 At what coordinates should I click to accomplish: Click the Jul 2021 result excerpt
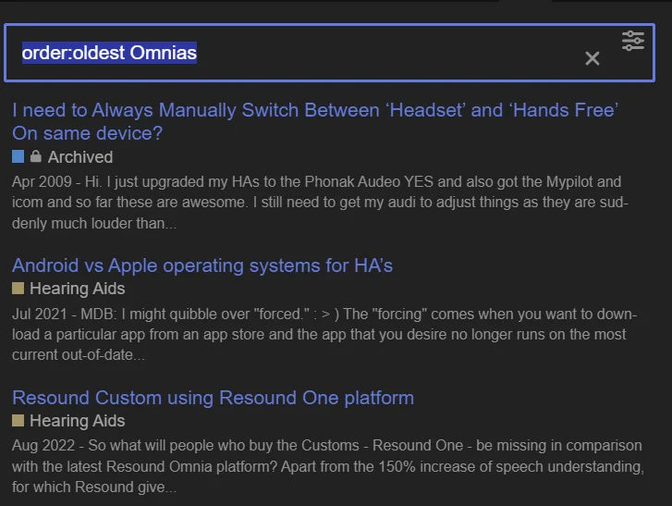point(324,335)
